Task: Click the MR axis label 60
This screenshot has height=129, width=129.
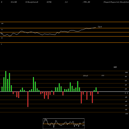Action: [x=126, y=81]
